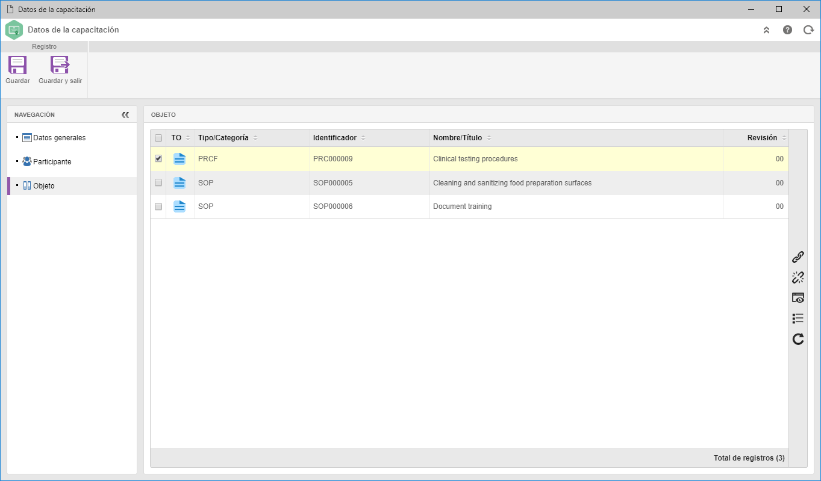Click the Objeto navigation icon
821x481 pixels.
coord(27,185)
